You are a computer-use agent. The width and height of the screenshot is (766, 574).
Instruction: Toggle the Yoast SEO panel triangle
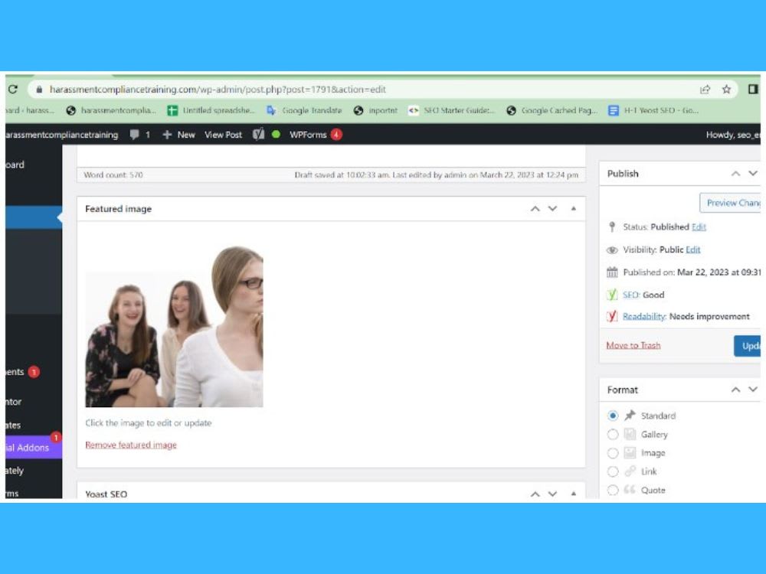pos(574,494)
